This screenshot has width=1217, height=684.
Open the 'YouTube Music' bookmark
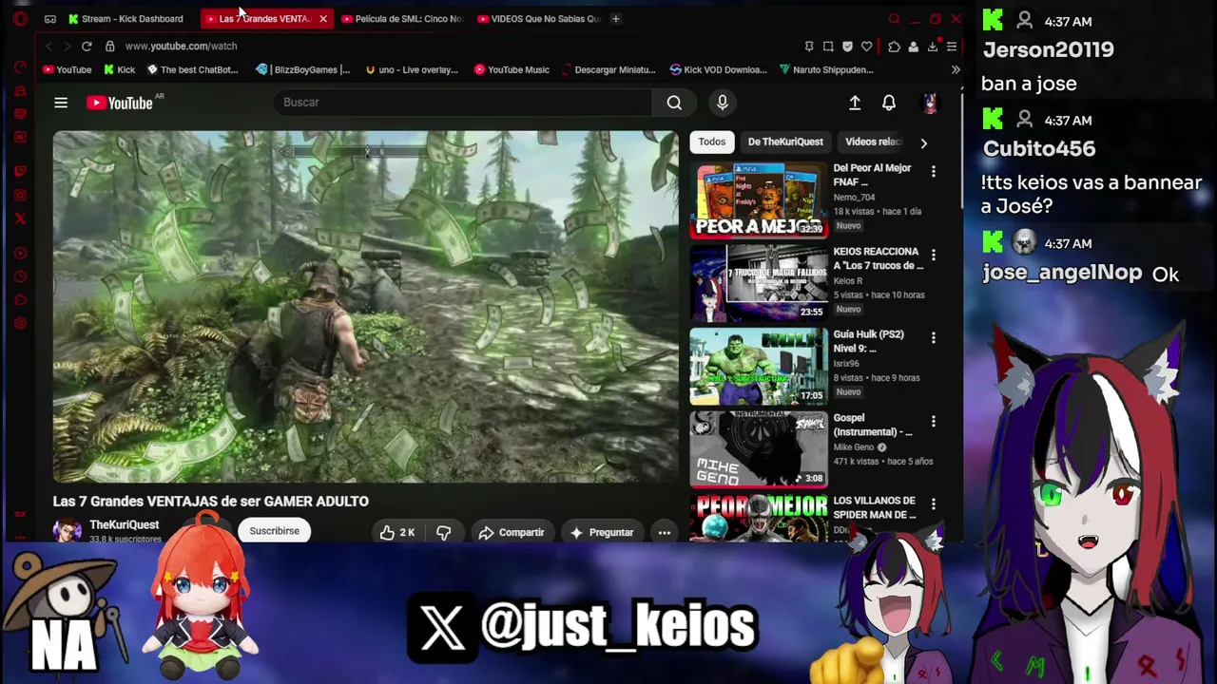pyautogui.click(x=512, y=69)
